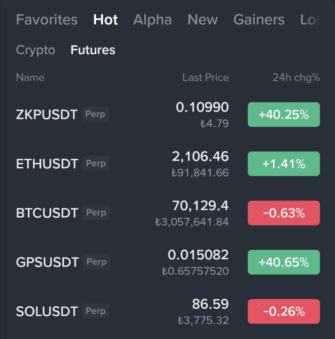This screenshot has height=339, width=335.
Task: Tap the -0.63% red badge
Action: (283, 213)
